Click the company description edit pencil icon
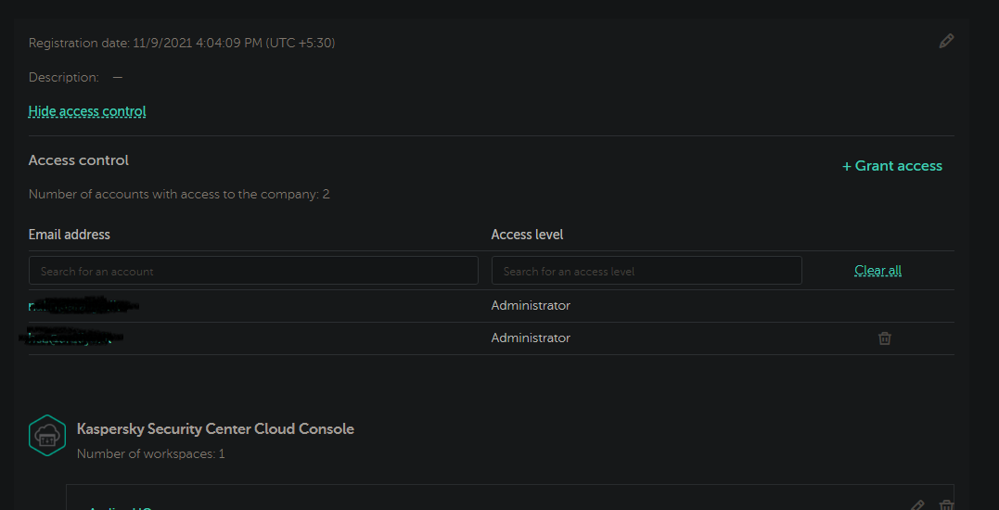Viewport: 999px width, 510px height. click(x=946, y=41)
